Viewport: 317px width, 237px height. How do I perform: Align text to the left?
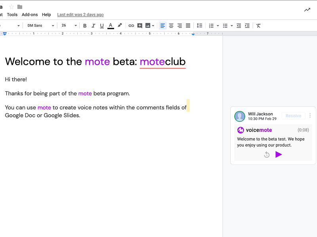162,26
